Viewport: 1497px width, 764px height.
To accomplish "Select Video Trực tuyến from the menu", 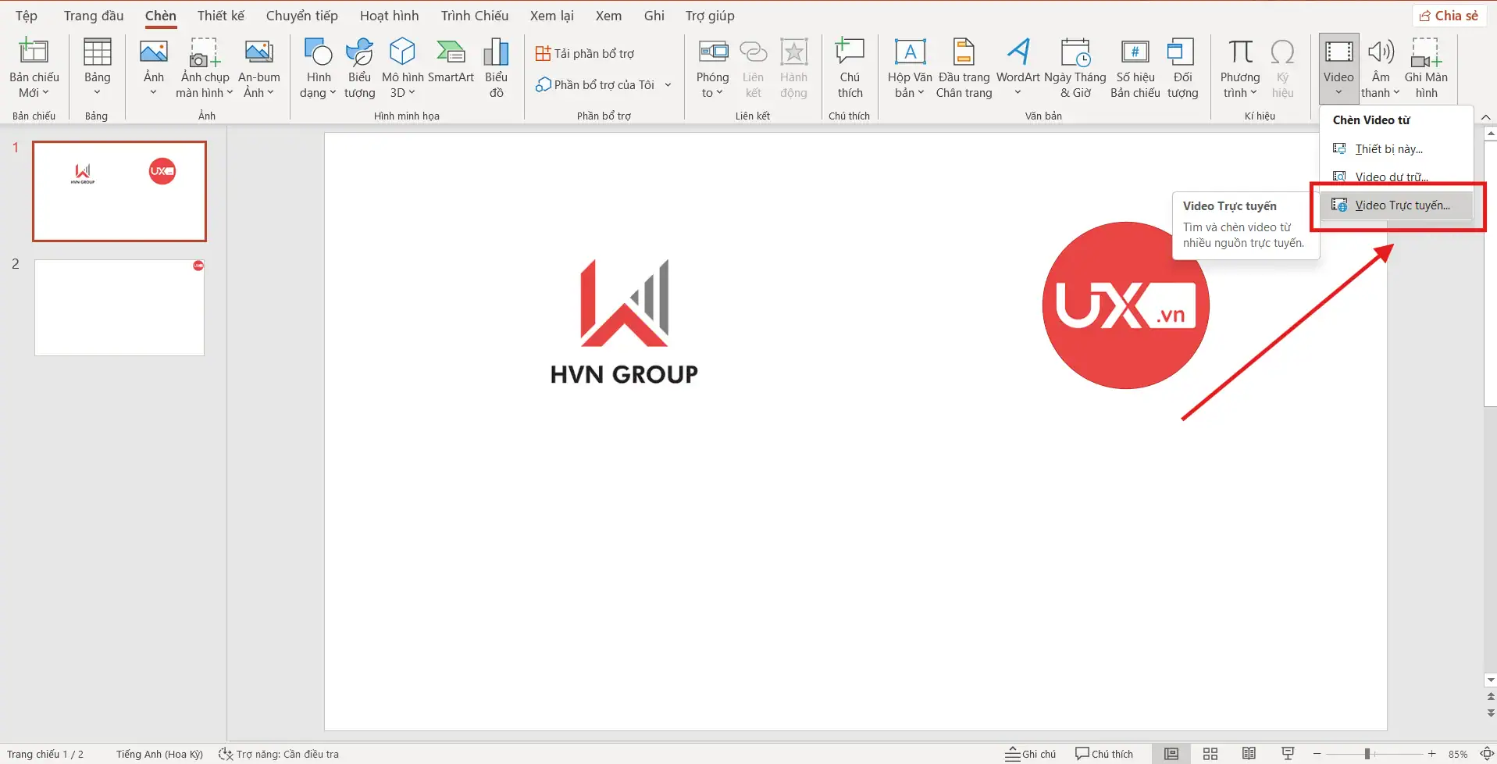I will pos(1402,205).
